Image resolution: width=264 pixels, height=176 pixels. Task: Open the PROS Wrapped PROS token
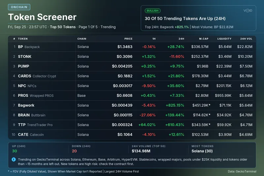point(36,96)
